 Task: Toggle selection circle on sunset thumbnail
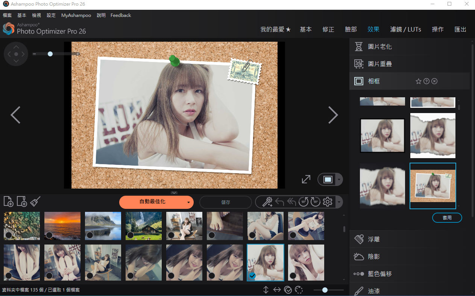point(49,235)
